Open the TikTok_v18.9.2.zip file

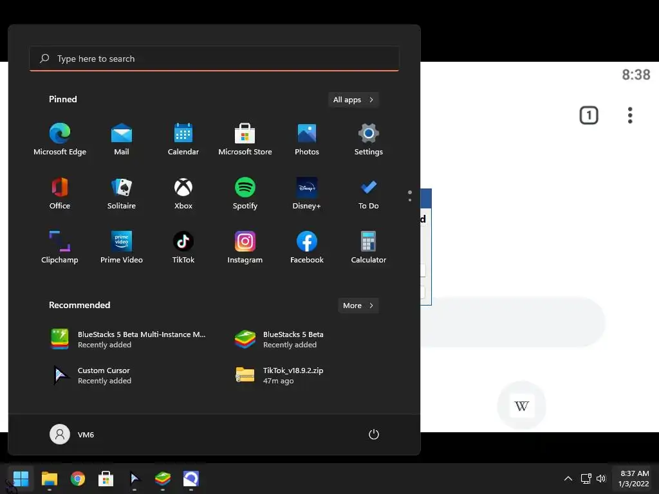pos(279,376)
